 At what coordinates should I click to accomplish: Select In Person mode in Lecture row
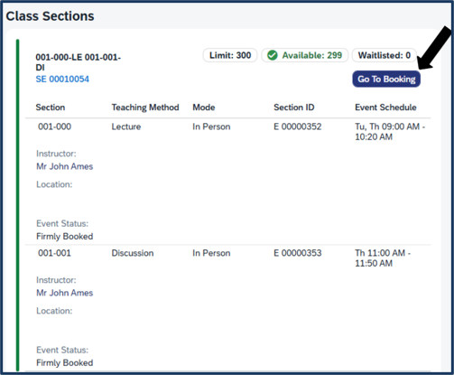point(211,127)
